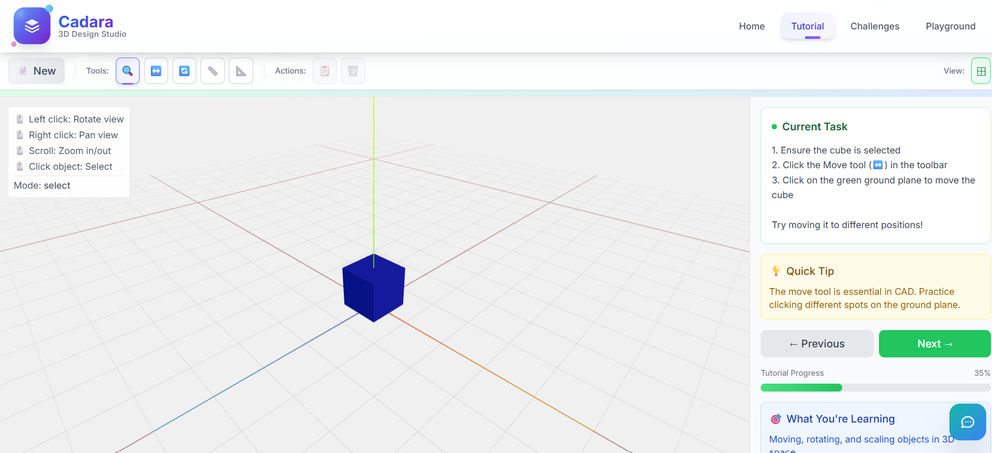Click the Cadara layers logo
992x453 pixels.
[32, 26]
